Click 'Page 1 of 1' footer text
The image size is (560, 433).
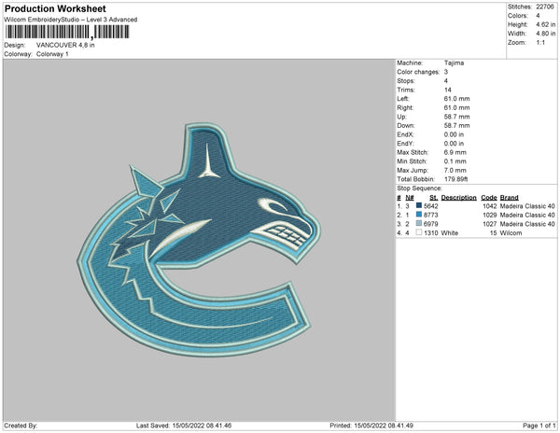539,426
